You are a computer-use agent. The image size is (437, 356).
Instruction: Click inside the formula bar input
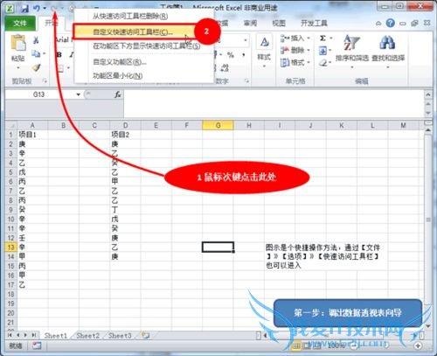[x=274, y=103]
